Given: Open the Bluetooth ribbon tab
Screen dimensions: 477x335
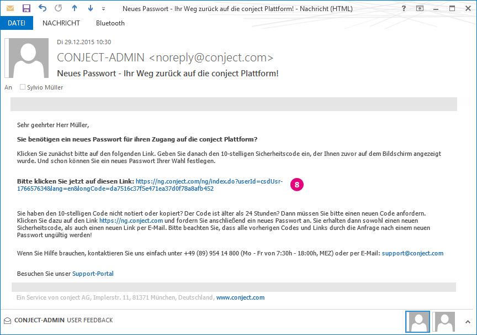Looking at the screenshot, I should 110,23.
